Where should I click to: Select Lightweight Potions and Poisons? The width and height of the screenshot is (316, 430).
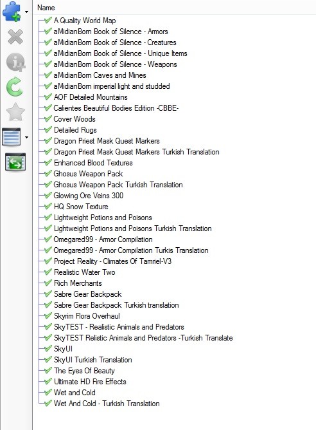click(103, 218)
